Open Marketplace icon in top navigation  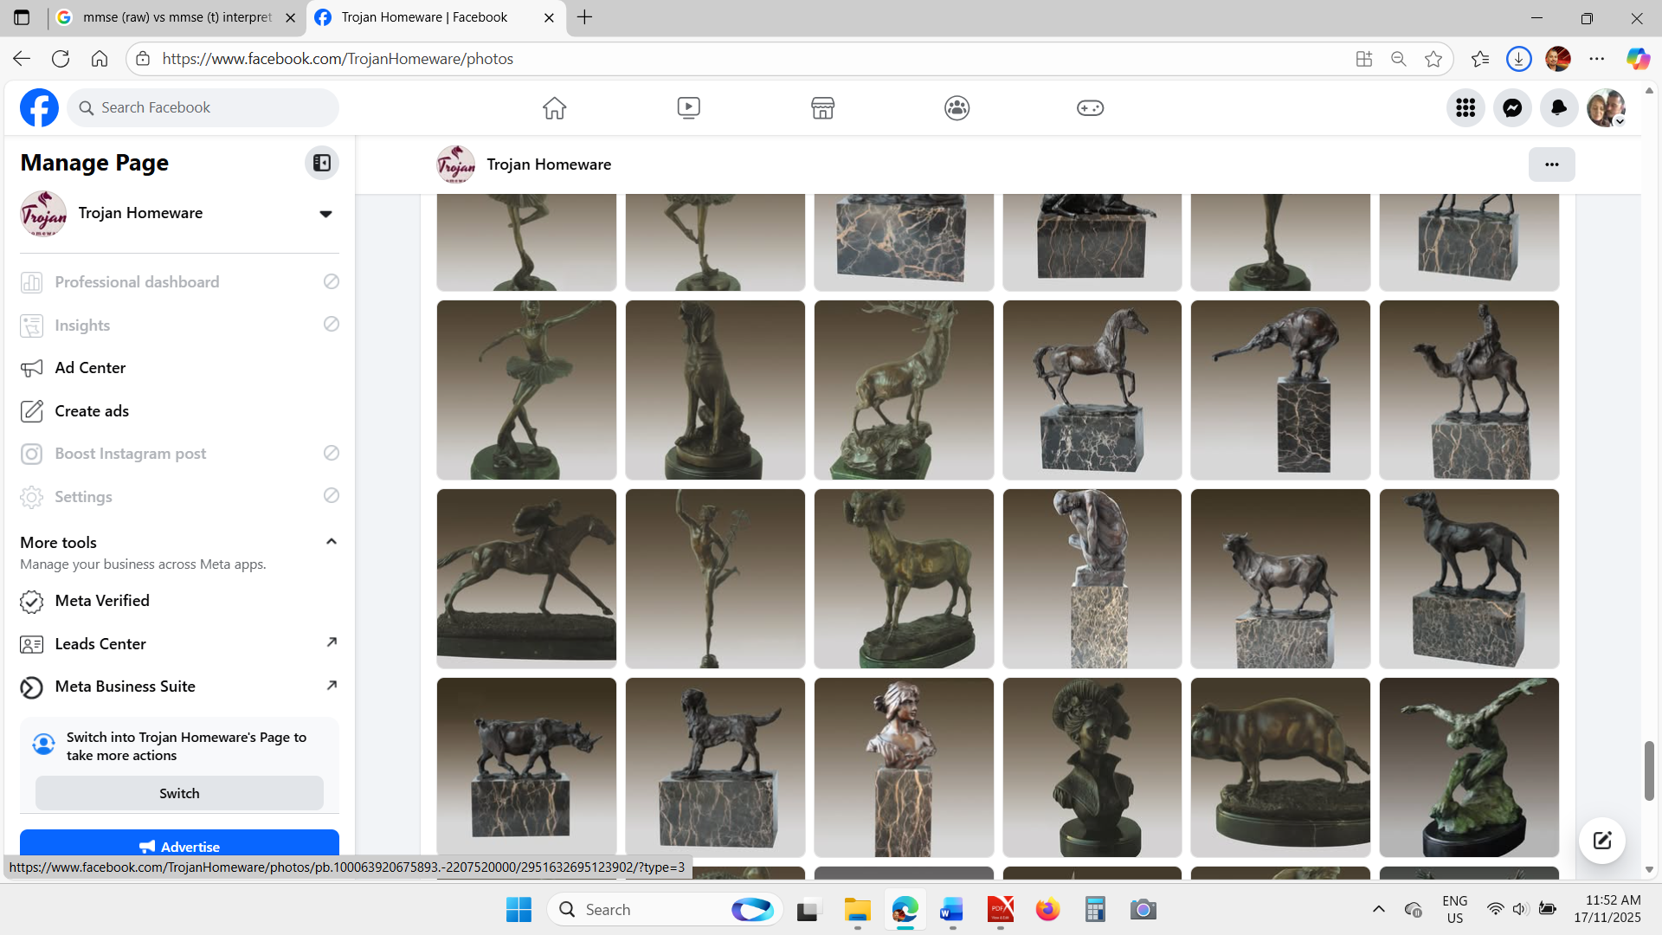click(822, 107)
